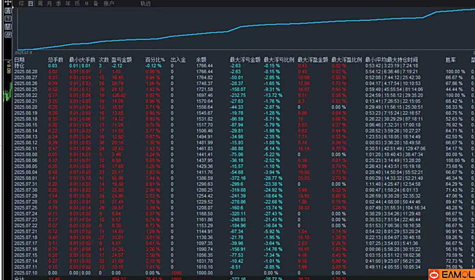The width and height of the screenshot is (475, 280).
Task: Click the 盈亏金额 column header
Action: click(122, 60)
